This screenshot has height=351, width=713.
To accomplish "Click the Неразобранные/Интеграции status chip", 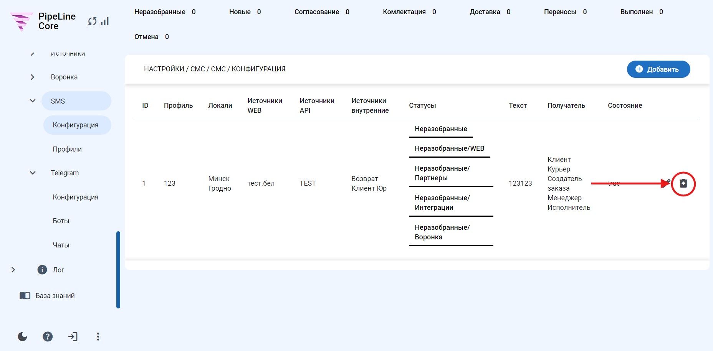I will pyautogui.click(x=451, y=203).
